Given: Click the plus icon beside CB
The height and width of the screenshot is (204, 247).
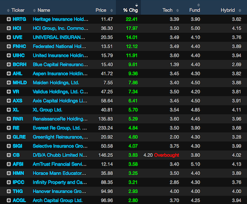Looking at the screenshot, I should tap(9, 155).
